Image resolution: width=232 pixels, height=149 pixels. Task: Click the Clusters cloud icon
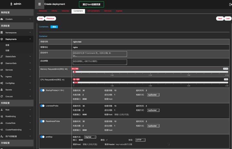[x=2, y=19]
